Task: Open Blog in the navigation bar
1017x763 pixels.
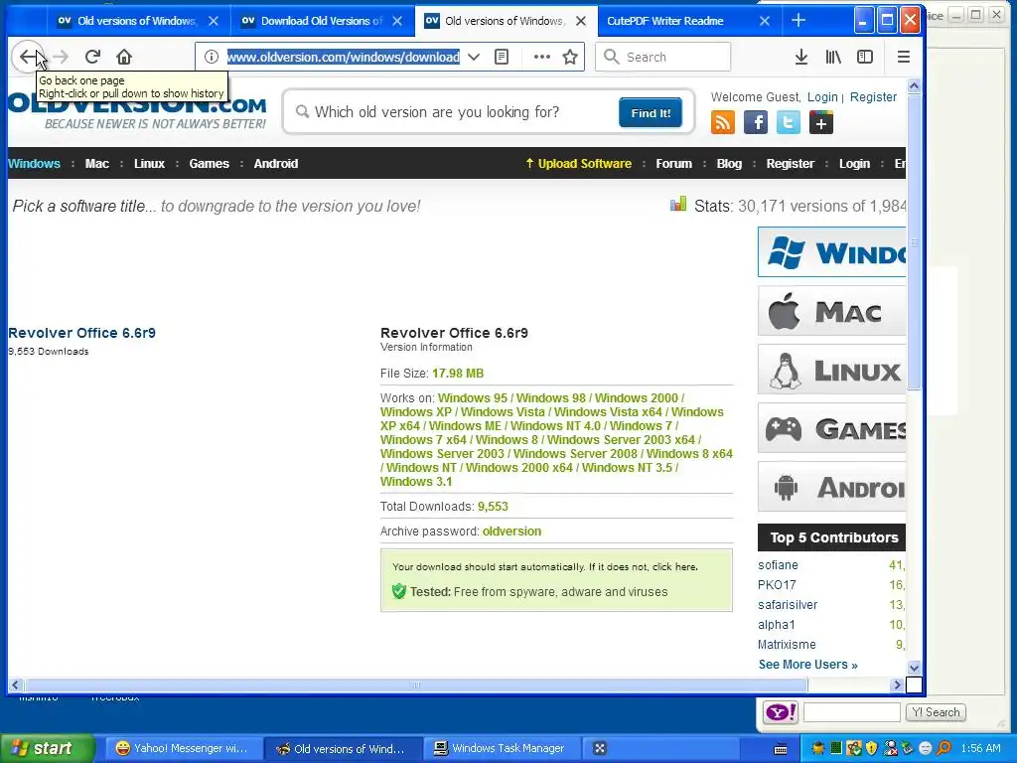Action: click(729, 164)
